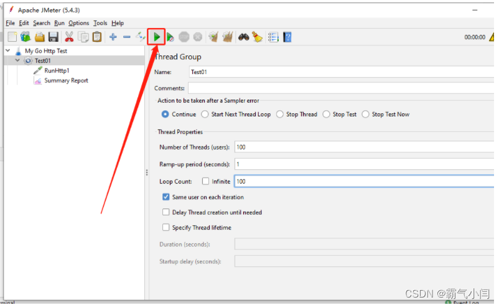Screen dimensions: 499x305
Task: Create a new test plan via New icon
Action: pyautogui.click(x=12, y=37)
